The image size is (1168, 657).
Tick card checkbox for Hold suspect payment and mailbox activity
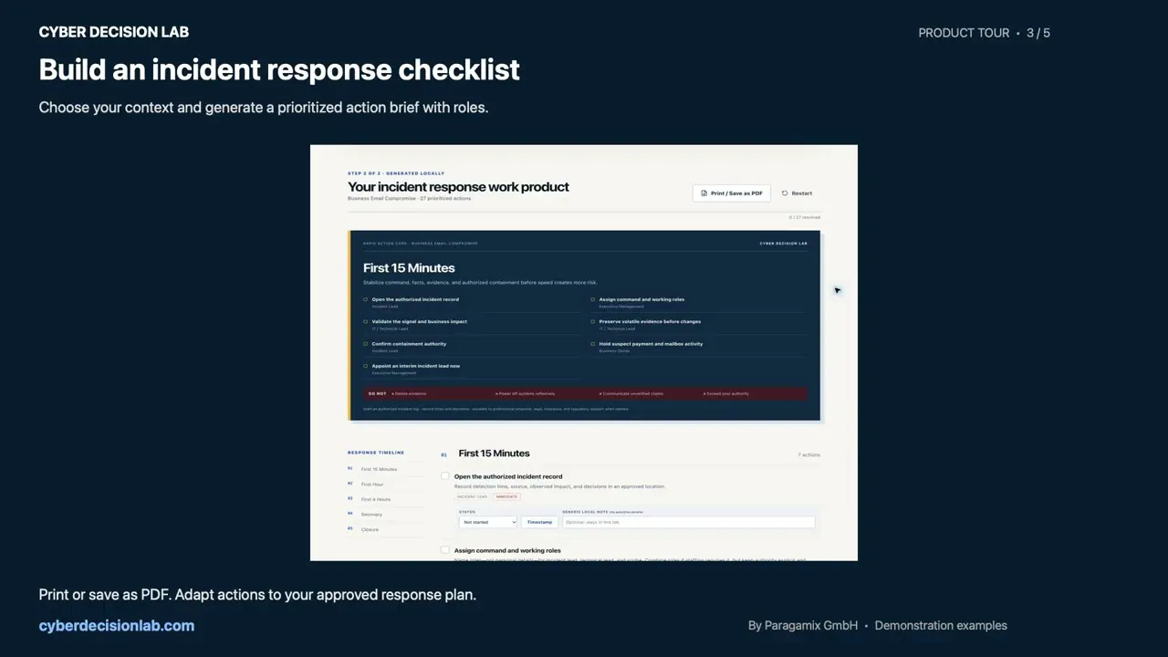593,344
